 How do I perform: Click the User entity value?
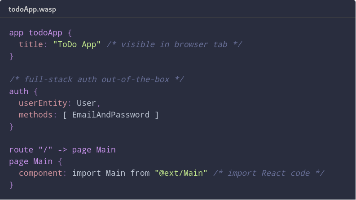pos(86,103)
